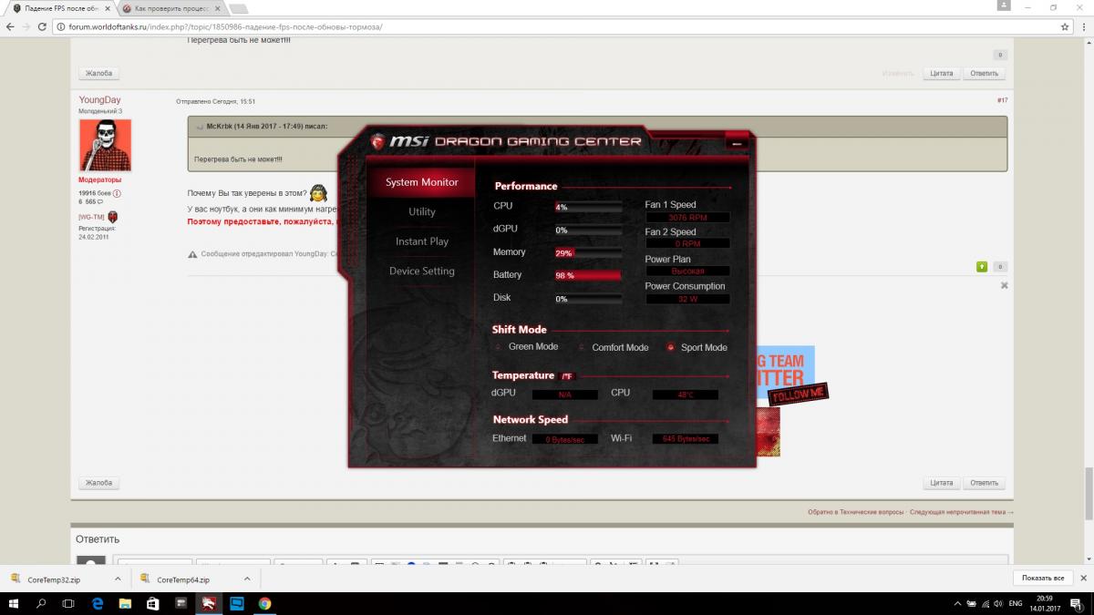The height and width of the screenshot is (615, 1094).
Task: Open the System Monitor tab
Action: pos(421,182)
